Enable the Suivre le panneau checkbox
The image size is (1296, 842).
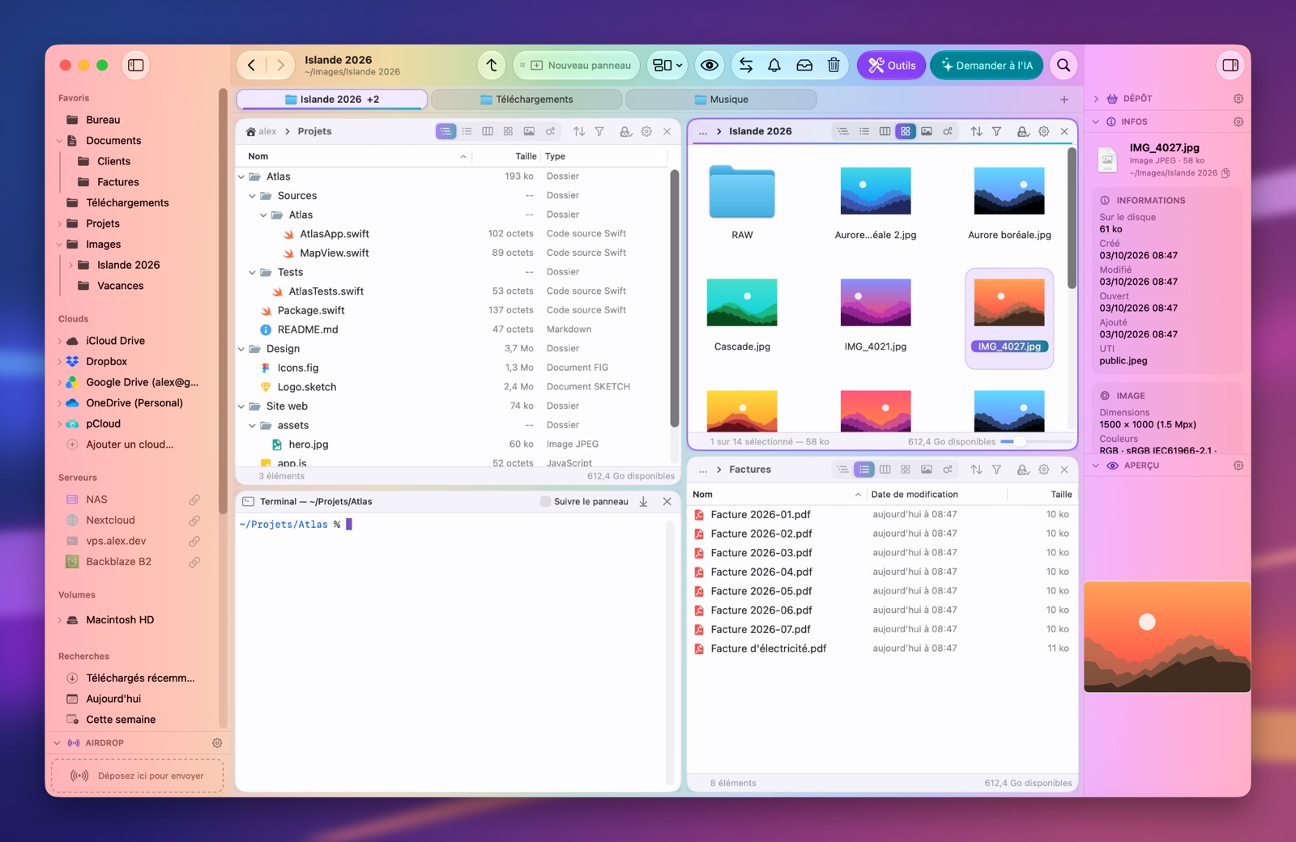click(545, 502)
